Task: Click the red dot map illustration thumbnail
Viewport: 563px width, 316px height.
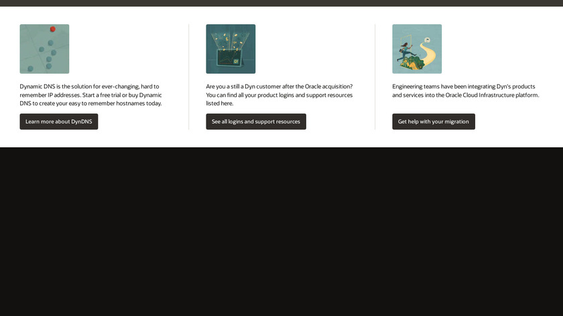Action: 44,49
